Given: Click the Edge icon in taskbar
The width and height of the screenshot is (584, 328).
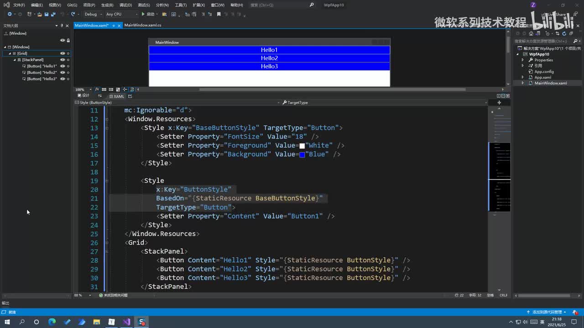Looking at the screenshot, I should 52,322.
